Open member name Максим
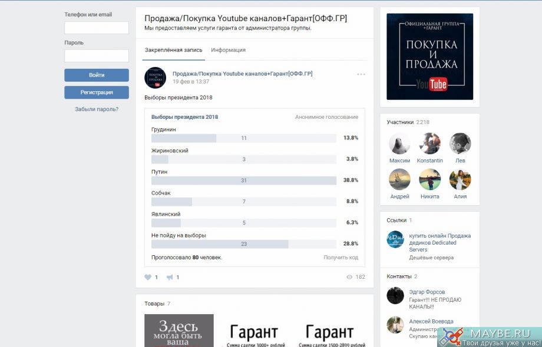 399,161
